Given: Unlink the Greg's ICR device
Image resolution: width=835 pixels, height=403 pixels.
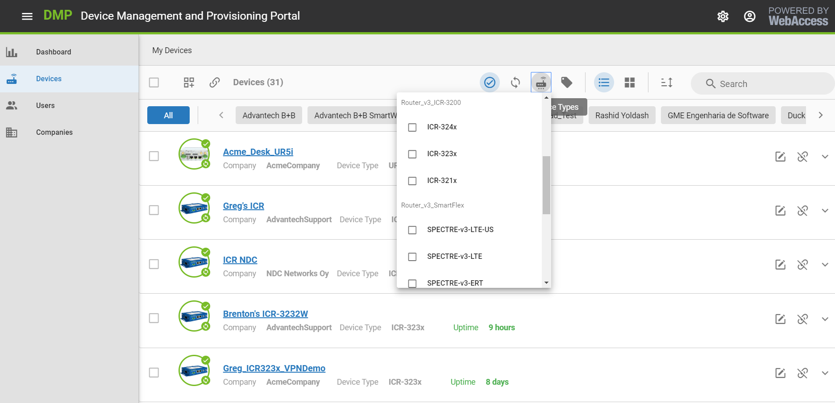Looking at the screenshot, I should (x=802, y=211).
